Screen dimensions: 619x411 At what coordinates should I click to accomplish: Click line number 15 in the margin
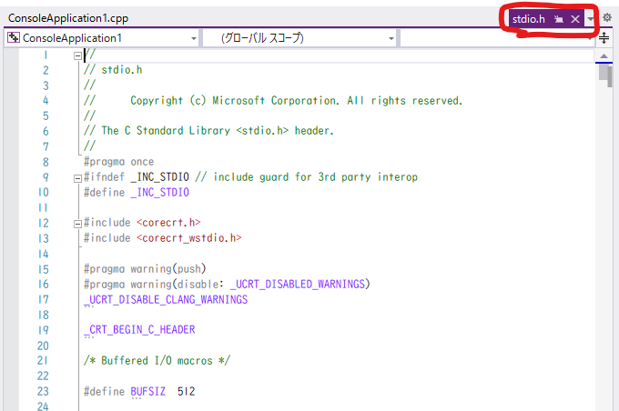click(43, 268)
